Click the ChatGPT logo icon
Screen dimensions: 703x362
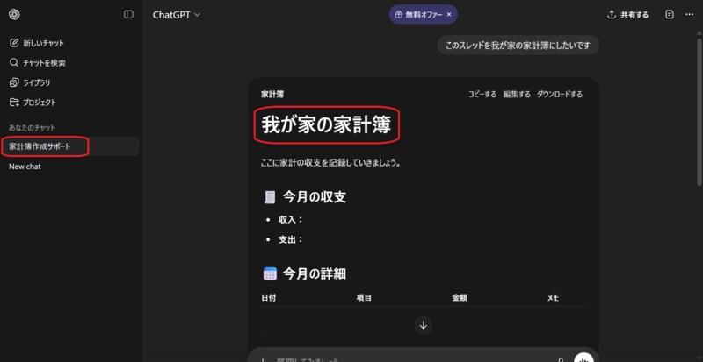[14, 15]
